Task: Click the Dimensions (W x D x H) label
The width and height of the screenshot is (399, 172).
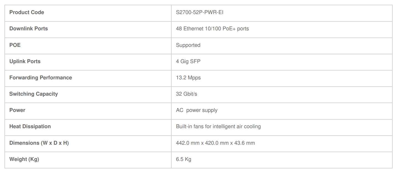Action: 39,143
